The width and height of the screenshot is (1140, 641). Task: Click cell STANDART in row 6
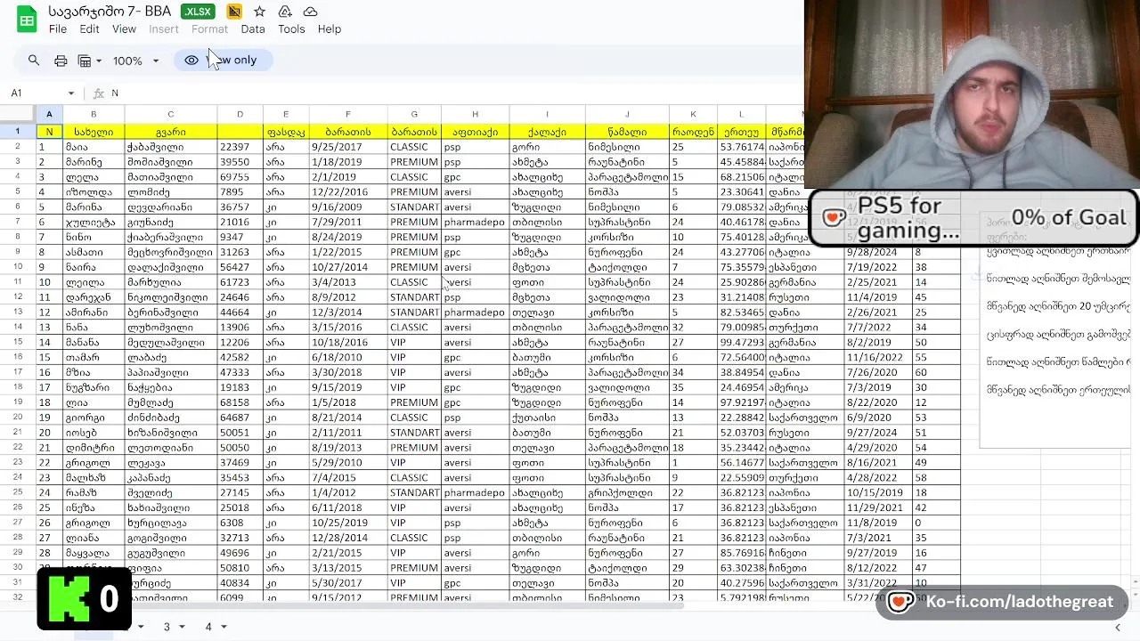tap(414, 207)
